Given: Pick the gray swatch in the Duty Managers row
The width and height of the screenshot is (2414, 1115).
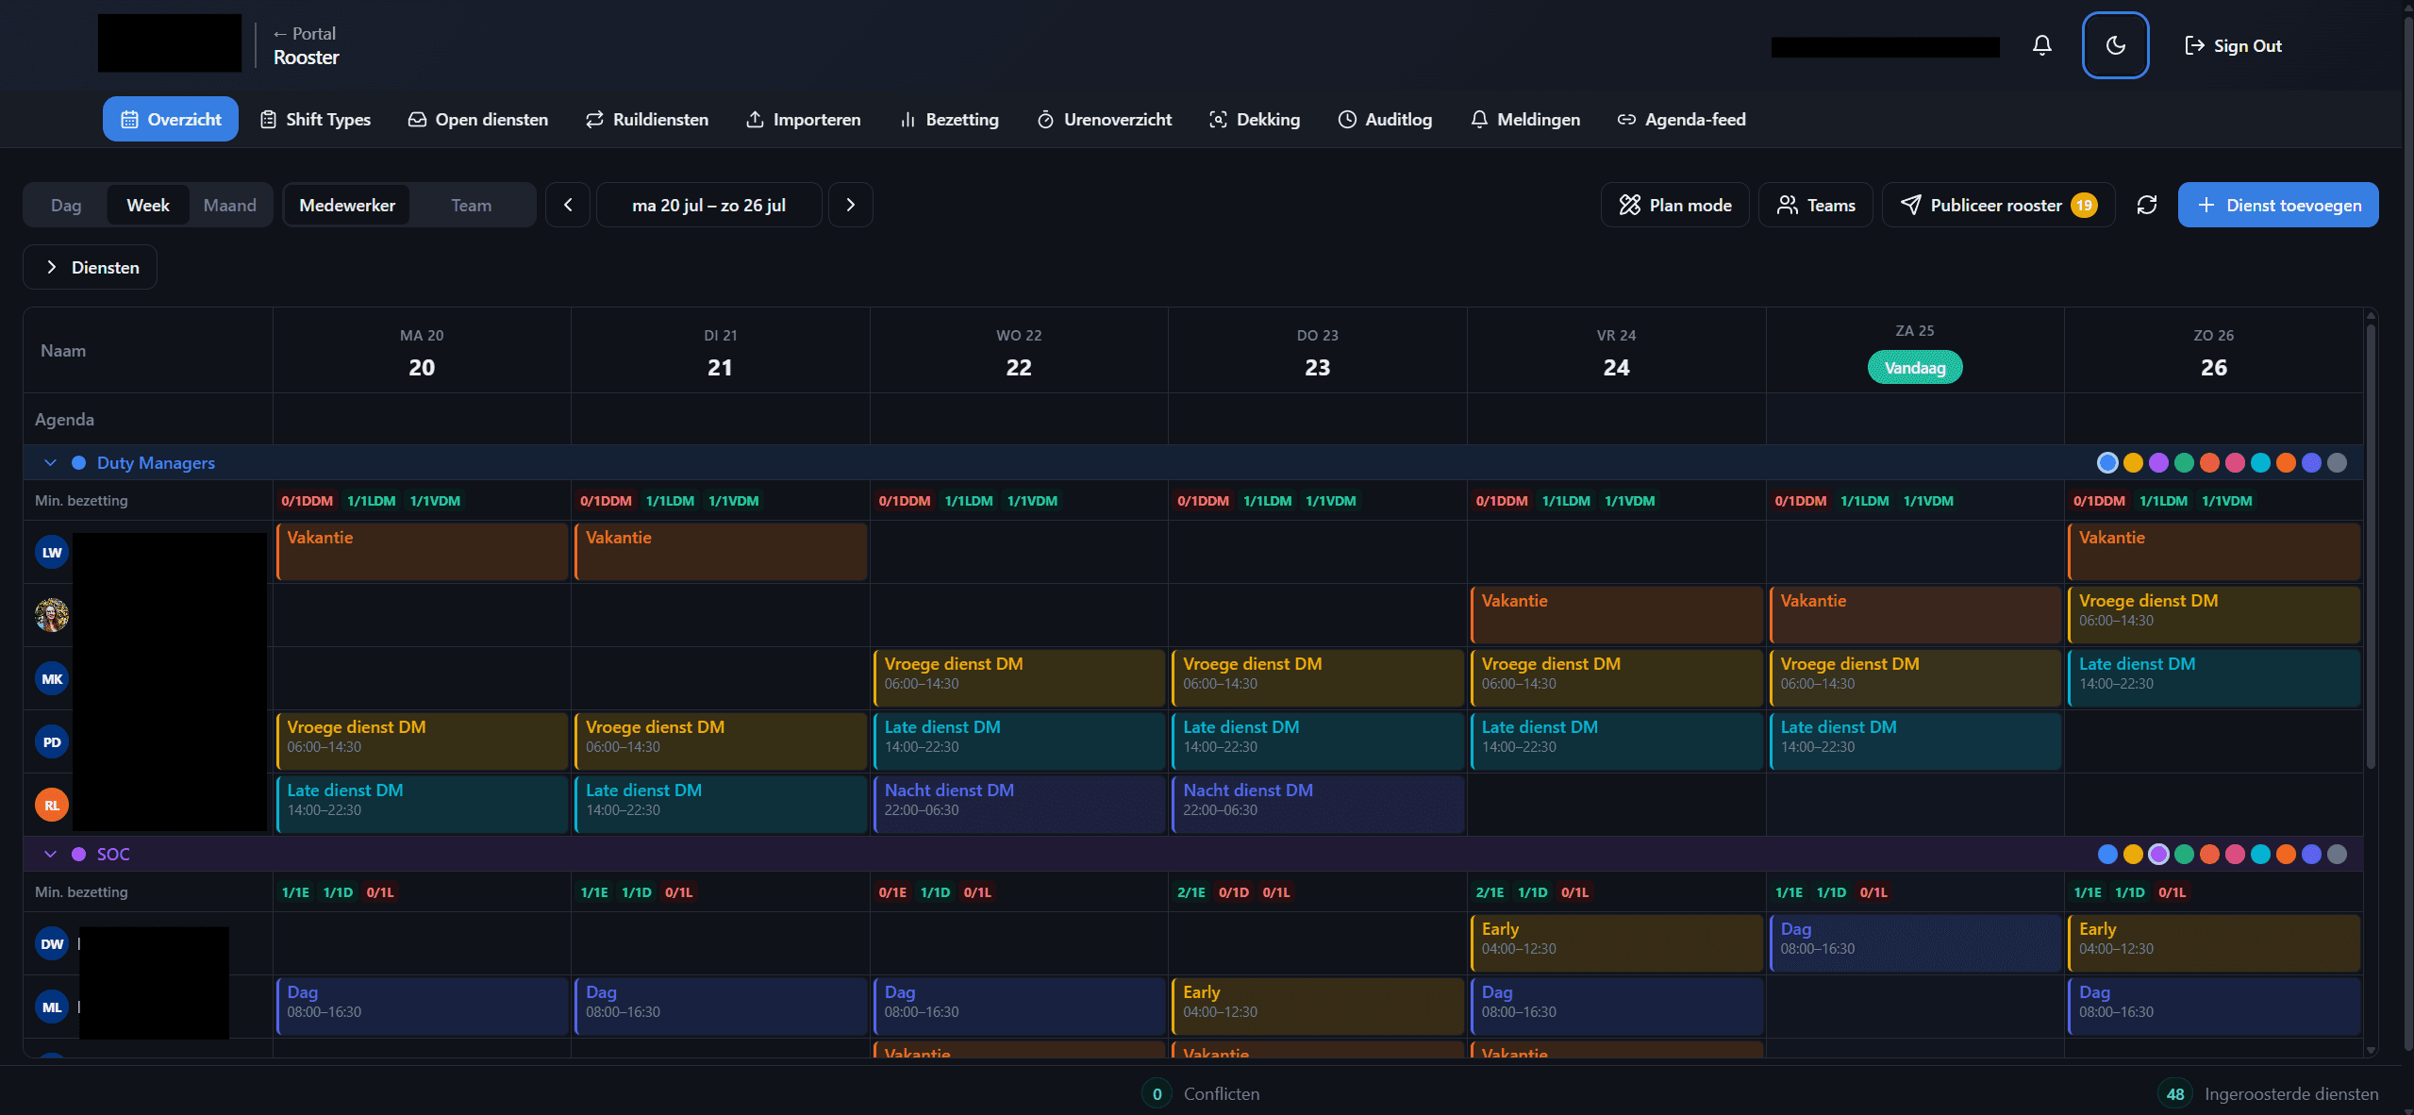Looking at the screenshot, I should click(x=2337, y=463).
